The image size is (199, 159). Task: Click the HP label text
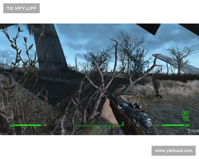[12, 126]
